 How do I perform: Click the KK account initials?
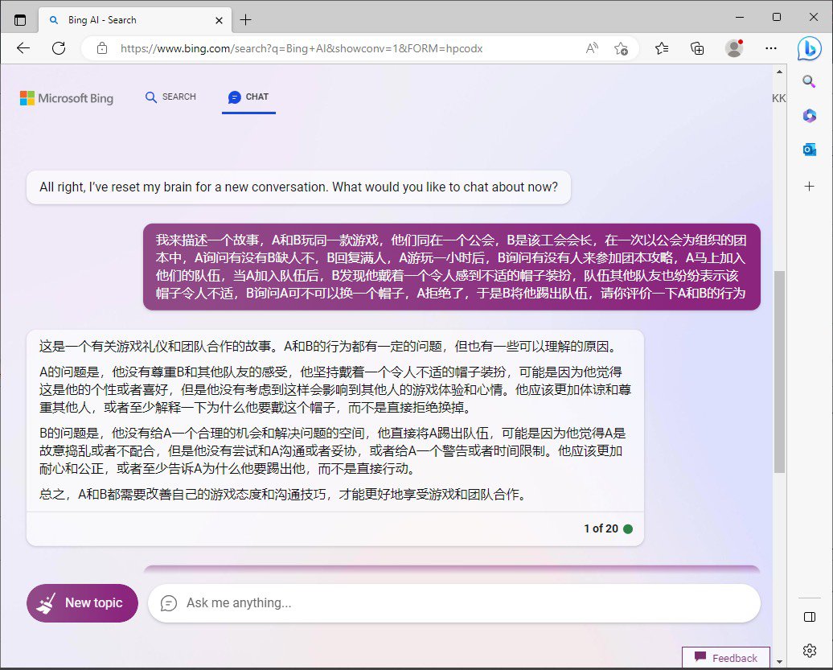778,98
